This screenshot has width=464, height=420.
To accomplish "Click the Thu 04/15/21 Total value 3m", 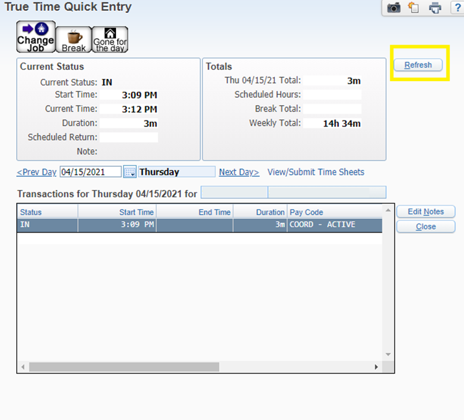I will [x=332, y=81].
